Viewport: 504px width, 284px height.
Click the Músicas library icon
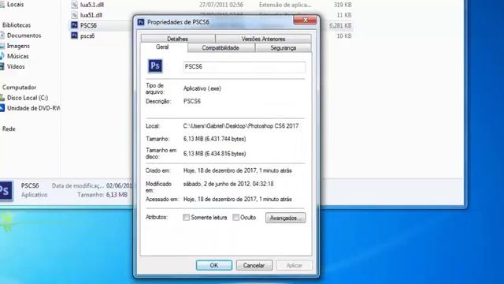tap(2, 56)
